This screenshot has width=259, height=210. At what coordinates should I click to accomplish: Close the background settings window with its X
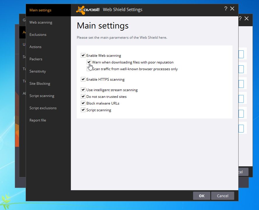coord(246,18)
